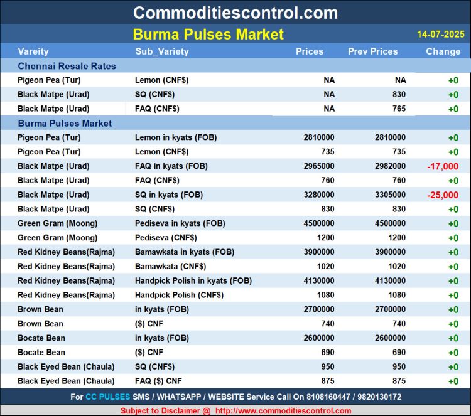The height and width of the screenshot is (416, 471).
Task: Click the Handpick Polish (CNF$) sub-variety cell
Action: (x=175, y=295)
